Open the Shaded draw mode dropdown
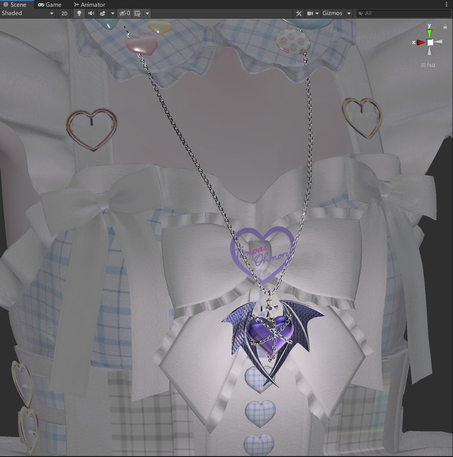453x457 pixels. click(28, 13)
